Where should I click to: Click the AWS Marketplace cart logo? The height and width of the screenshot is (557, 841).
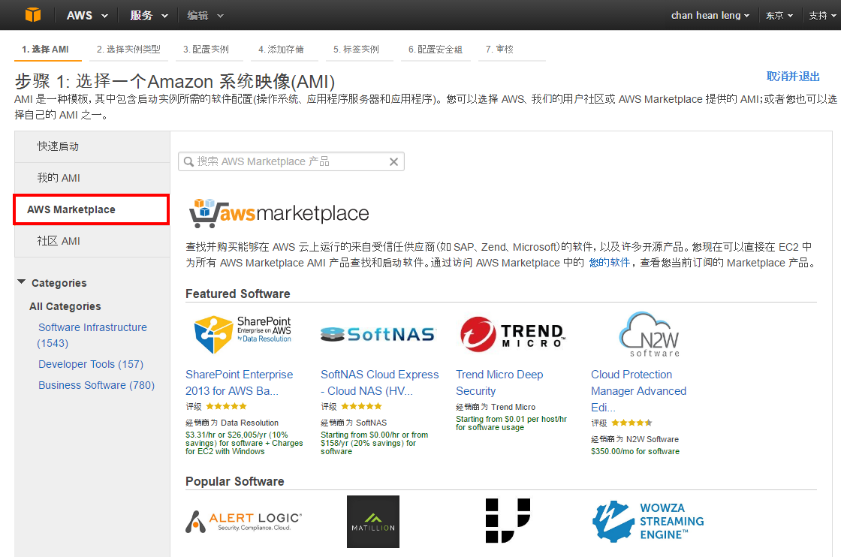(279, 213)
